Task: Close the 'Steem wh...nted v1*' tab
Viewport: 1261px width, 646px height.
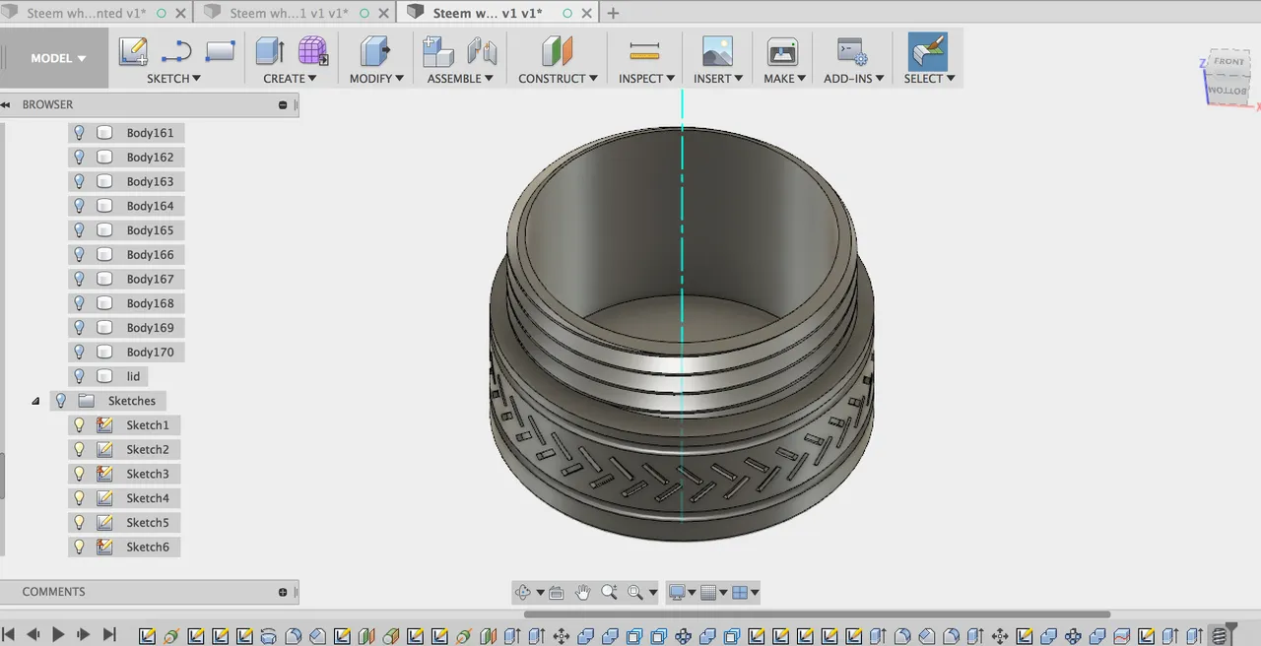Action: [x=180, y=13]
